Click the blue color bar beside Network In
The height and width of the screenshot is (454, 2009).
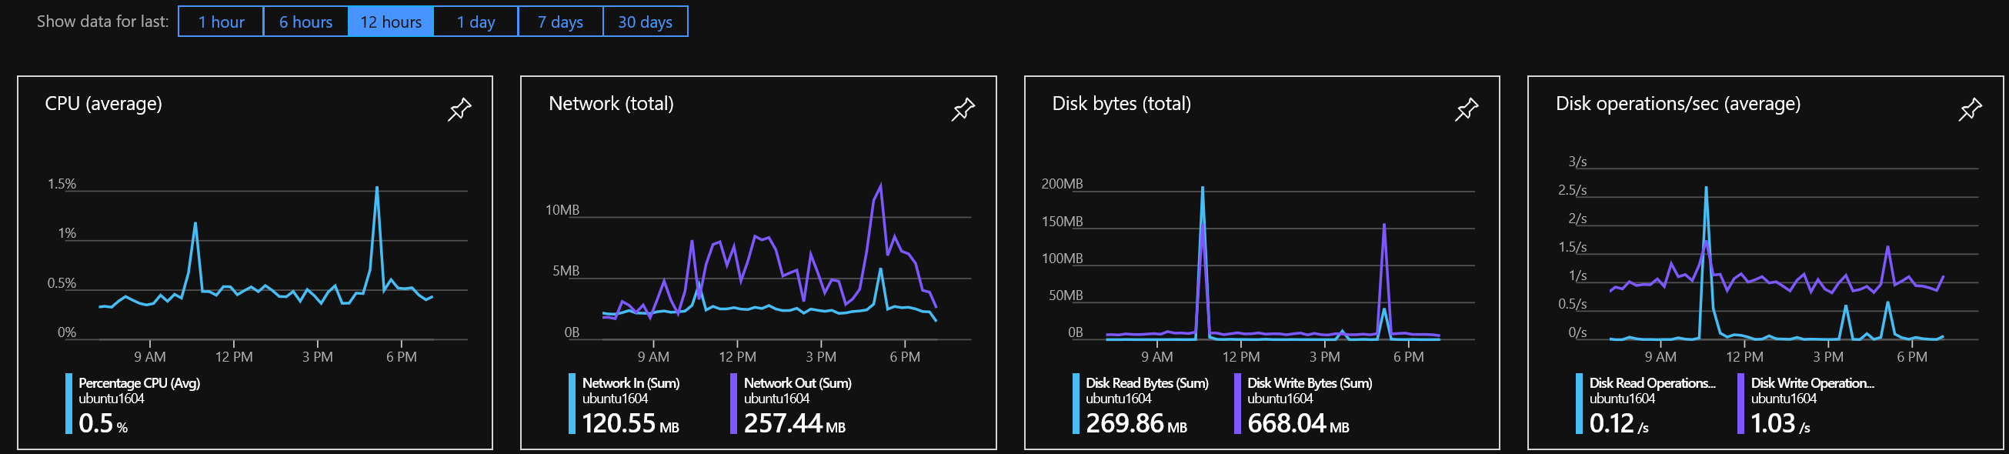tap(572, 404)
